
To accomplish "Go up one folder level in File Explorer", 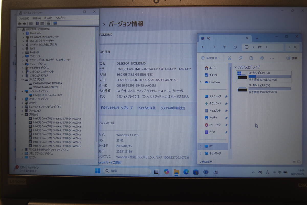I will [x=224, y=47].
